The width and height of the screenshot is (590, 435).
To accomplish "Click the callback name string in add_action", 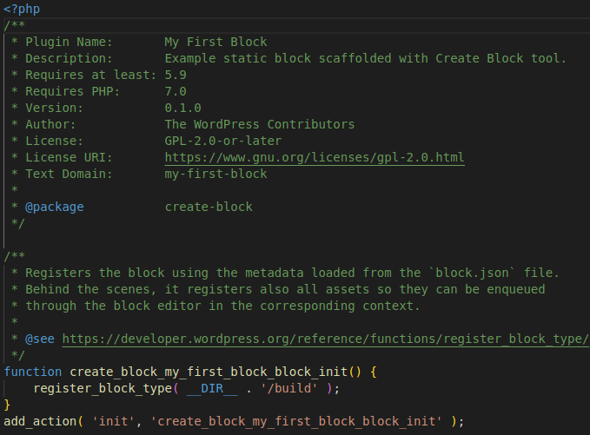I will click(296, 422).
